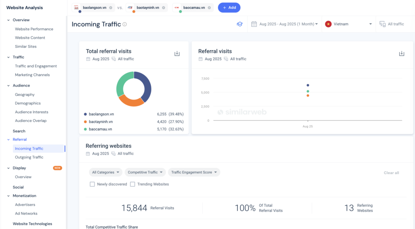Click the baolangson.vn site favicon
The image size is (415, 229).
tap(76, 8)
